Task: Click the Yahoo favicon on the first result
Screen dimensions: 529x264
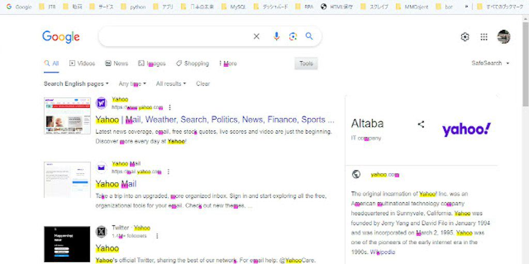Action: point(101,103)
